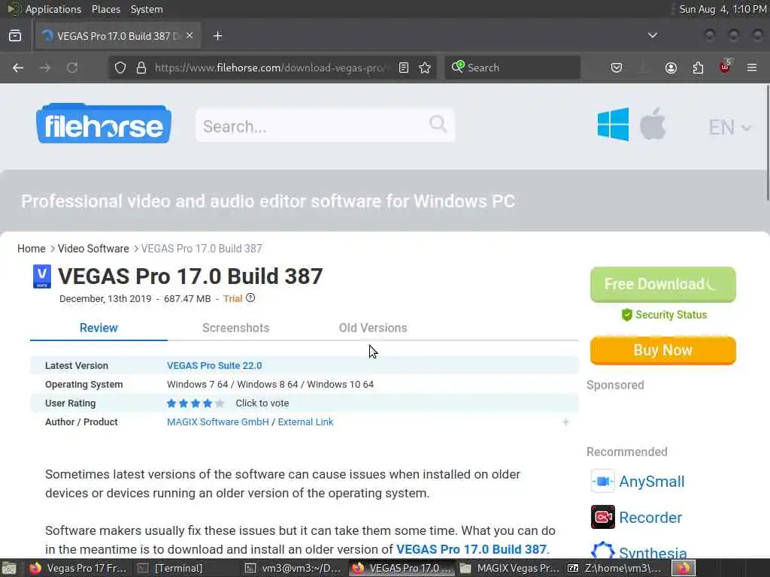Open the Firefox account icon
The width and height of the screenshot is (770, 577).
click(671, 68)
